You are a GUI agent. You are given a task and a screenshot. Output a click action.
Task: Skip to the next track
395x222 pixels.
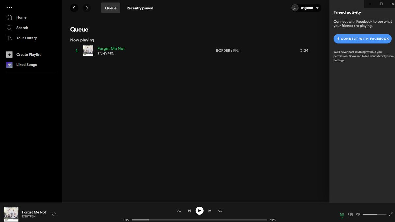pos(210,211)
